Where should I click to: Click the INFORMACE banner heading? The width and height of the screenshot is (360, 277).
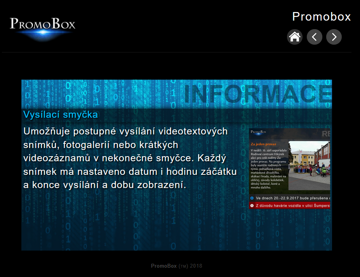tap(257, 94)
